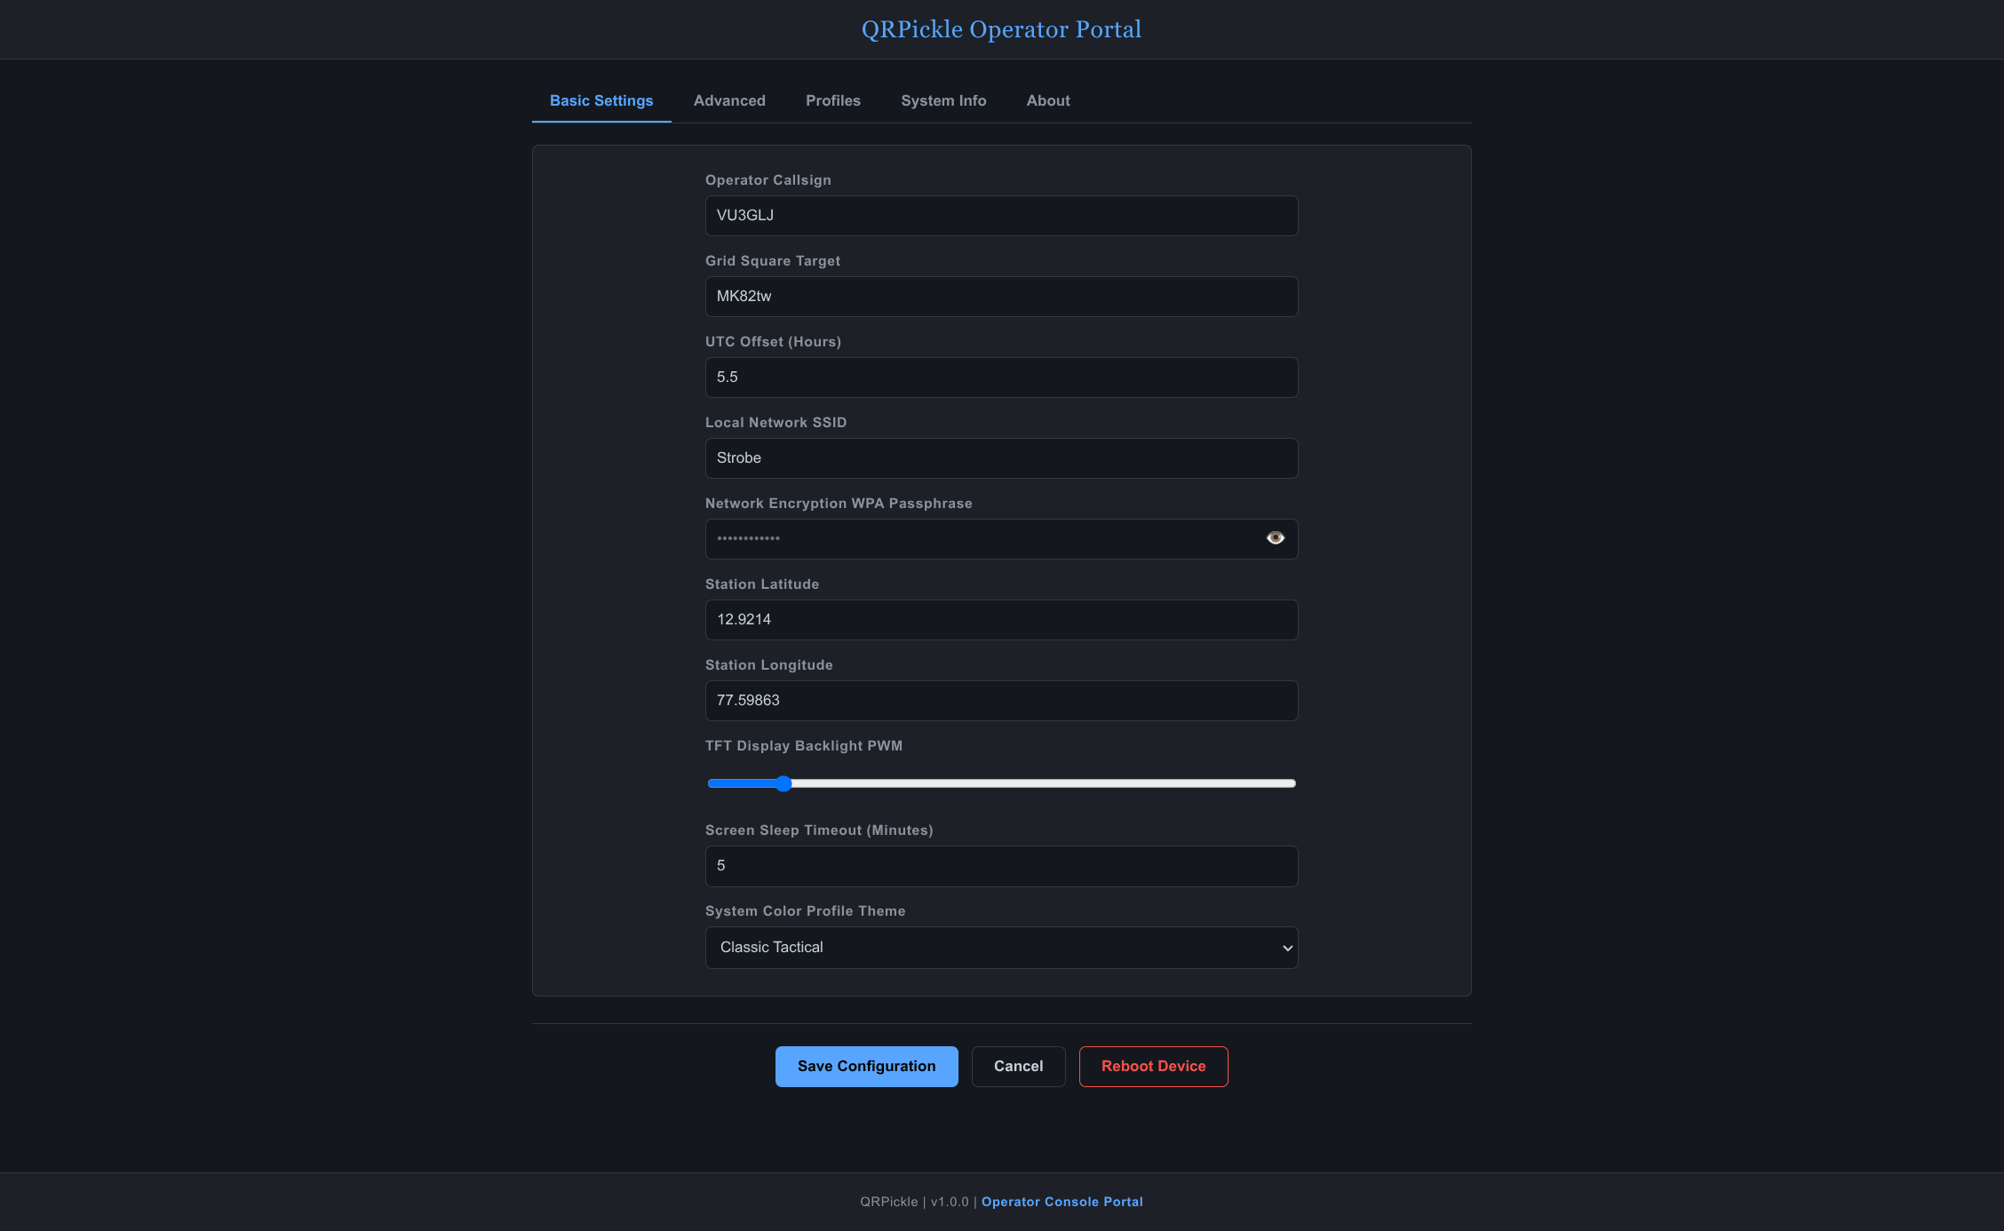Focus the Grid Square Target field

pyautogui.click(x=1001, y=297)
